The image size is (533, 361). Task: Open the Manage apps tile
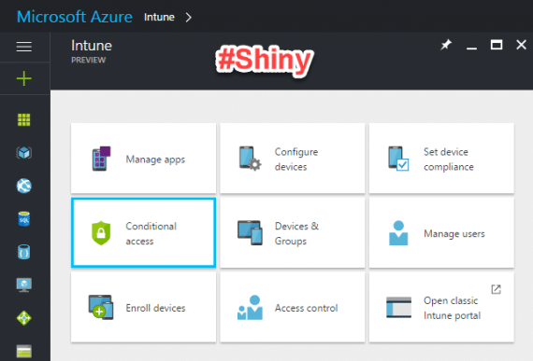[x=143, y=159]
